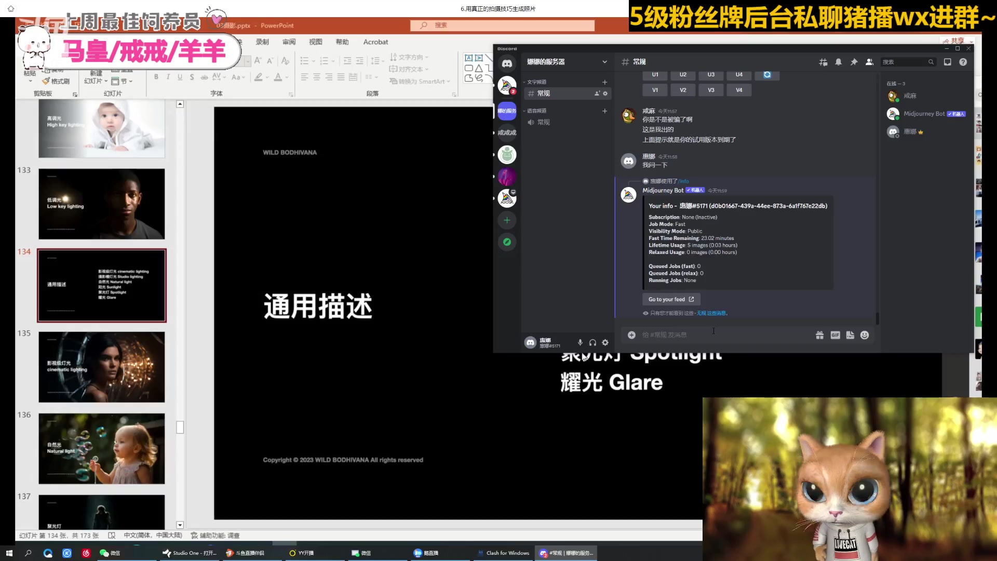Click the U1 upscale button in Midjourney

(x=655, y=75)
